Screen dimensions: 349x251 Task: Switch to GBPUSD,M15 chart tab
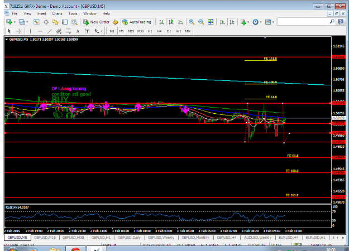point(45,238)
